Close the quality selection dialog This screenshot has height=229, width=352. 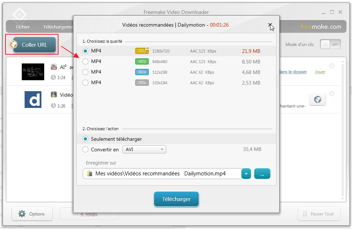(x=270, y=25)
